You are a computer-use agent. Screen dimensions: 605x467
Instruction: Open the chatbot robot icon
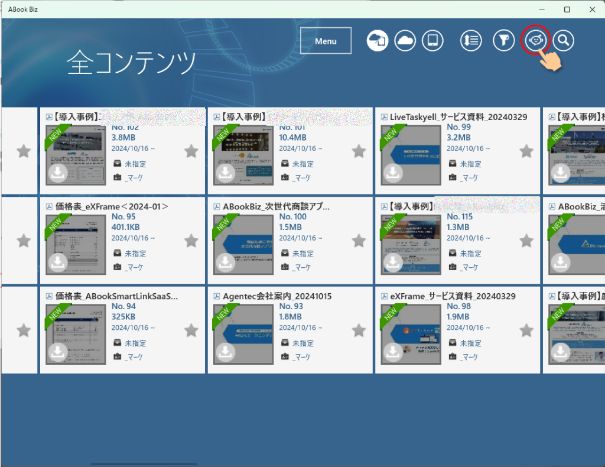coord(535,40)
